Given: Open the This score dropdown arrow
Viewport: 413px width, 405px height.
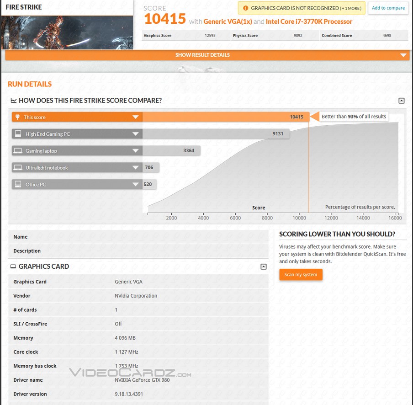Looking at the screenshot, I should (135, 117).
